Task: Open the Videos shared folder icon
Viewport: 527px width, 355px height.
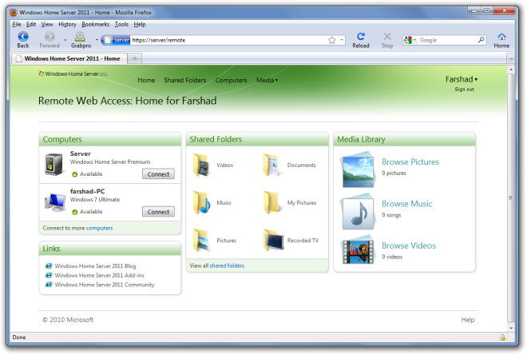Action: tap(201, 165)
